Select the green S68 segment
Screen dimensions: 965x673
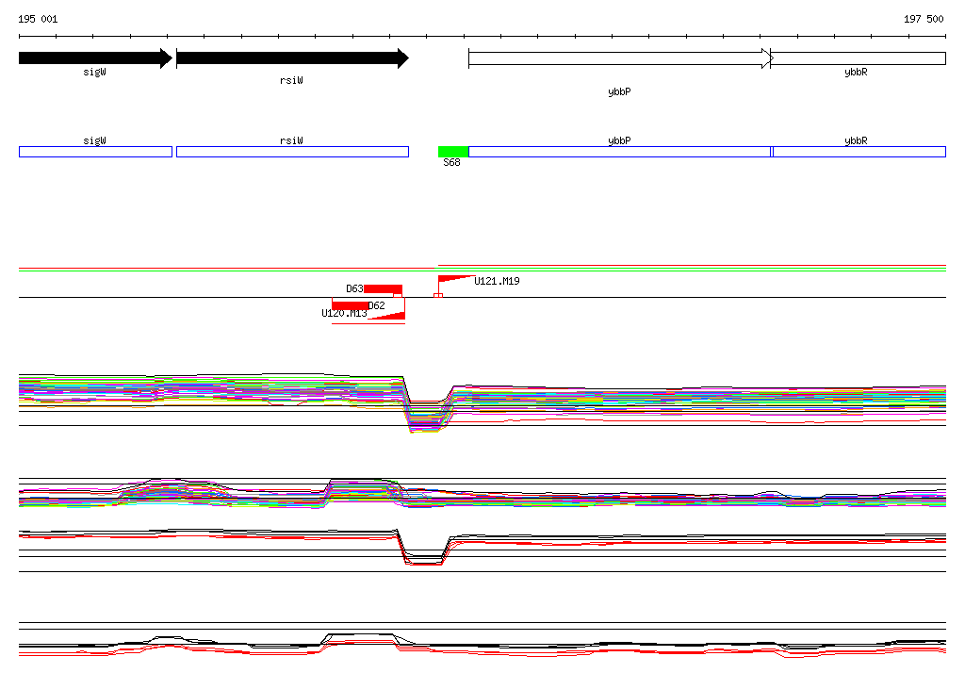tap(453, 152)
